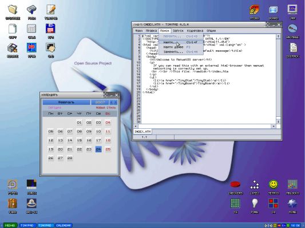
Task: Click the green MENU taskbar button
Action: pos(10,226)
